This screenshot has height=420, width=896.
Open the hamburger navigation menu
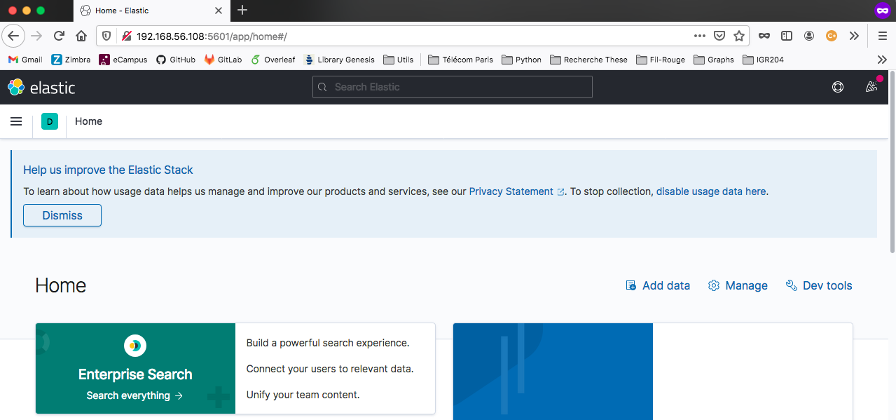(x=16, y=121)
